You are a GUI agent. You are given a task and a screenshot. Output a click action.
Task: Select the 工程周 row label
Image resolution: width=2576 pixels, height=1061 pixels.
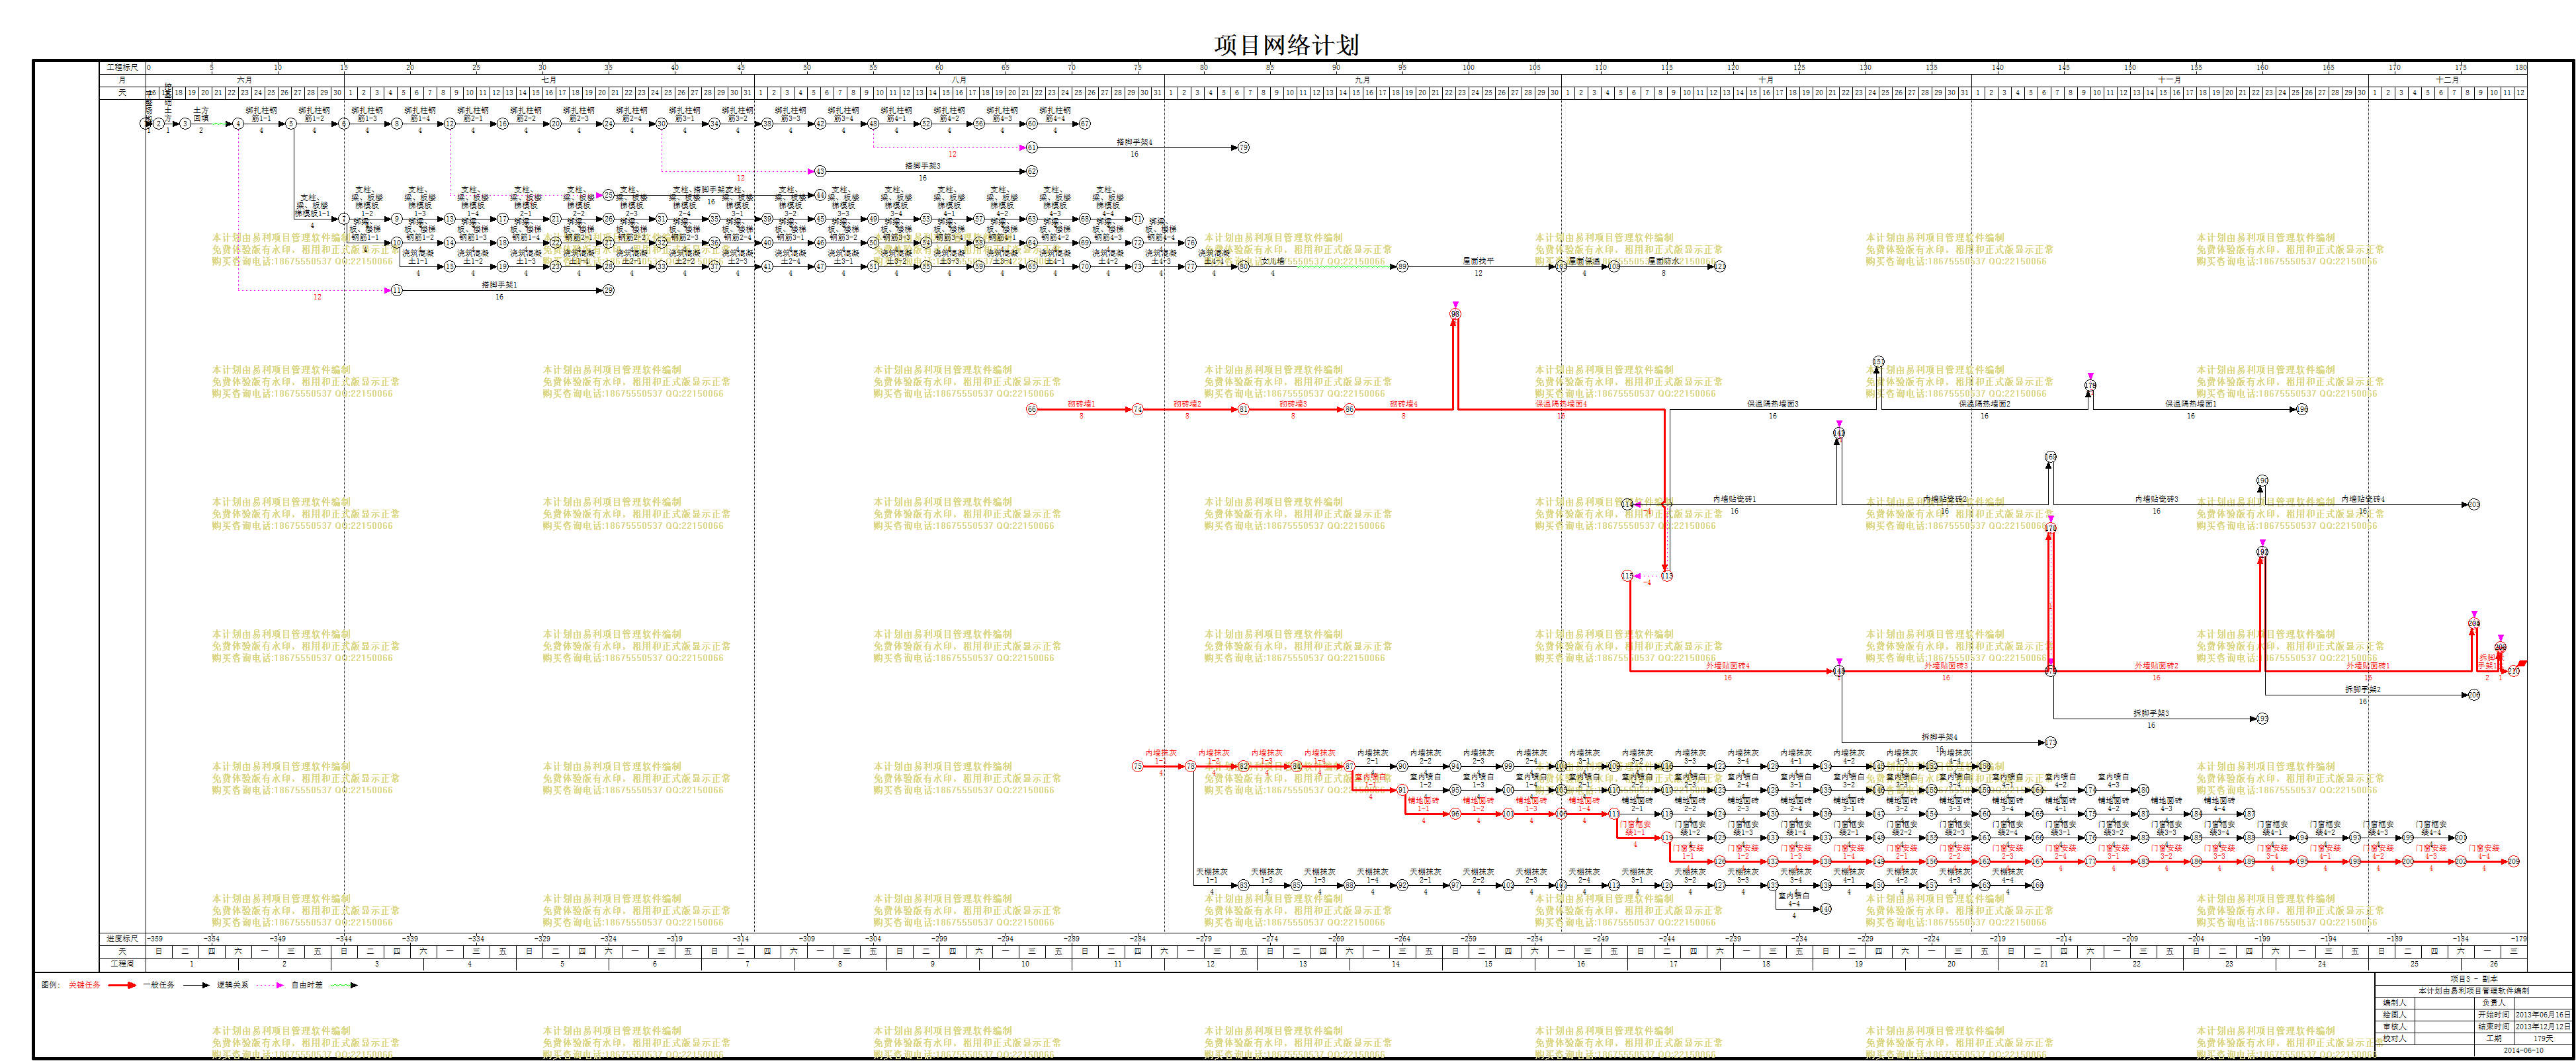pyautogui.click(x=123, y=964)
